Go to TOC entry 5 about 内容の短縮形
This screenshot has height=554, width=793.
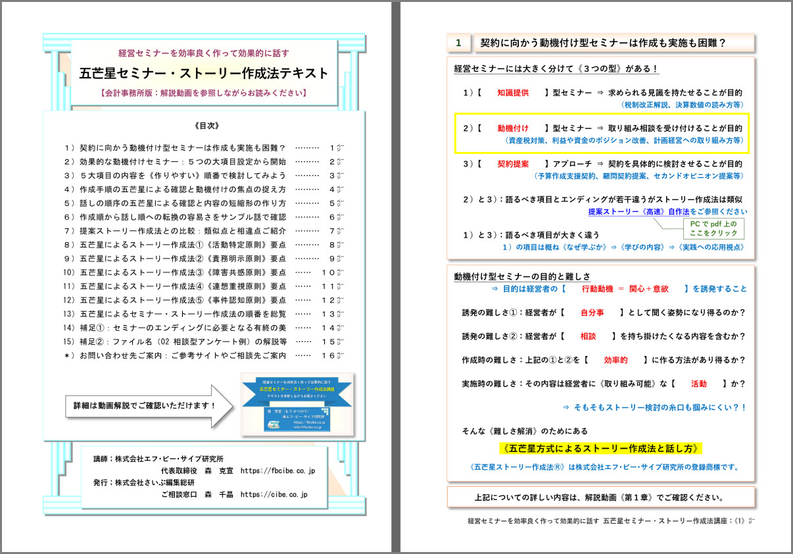(x=176, y=203)
